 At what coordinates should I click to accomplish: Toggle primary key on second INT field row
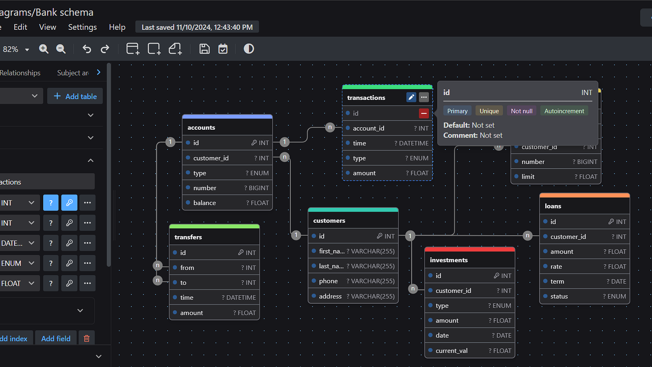(69, 223)
